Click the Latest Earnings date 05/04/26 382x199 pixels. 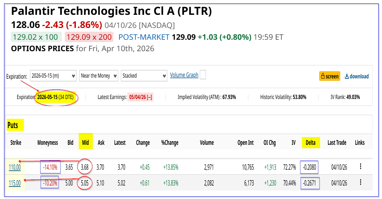(140, 97)
